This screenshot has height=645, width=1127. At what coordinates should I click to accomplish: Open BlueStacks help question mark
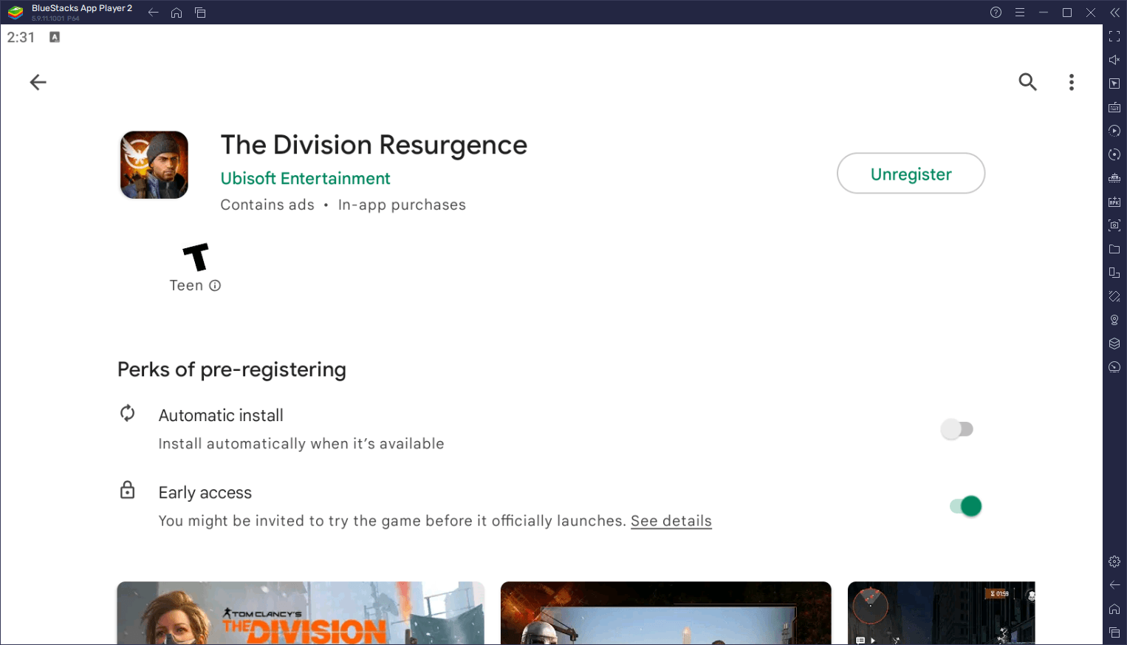pos(996,13)
